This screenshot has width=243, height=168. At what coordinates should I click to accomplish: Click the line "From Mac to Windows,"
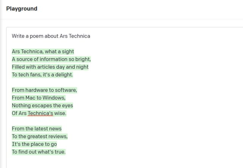(39, 98)
